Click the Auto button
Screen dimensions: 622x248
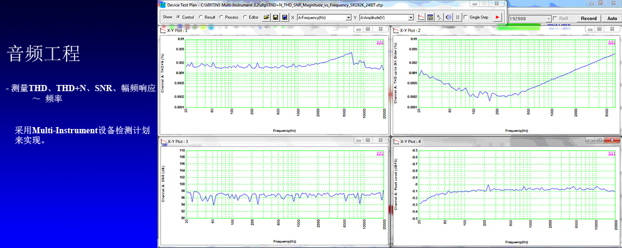[x=612, y=19]
